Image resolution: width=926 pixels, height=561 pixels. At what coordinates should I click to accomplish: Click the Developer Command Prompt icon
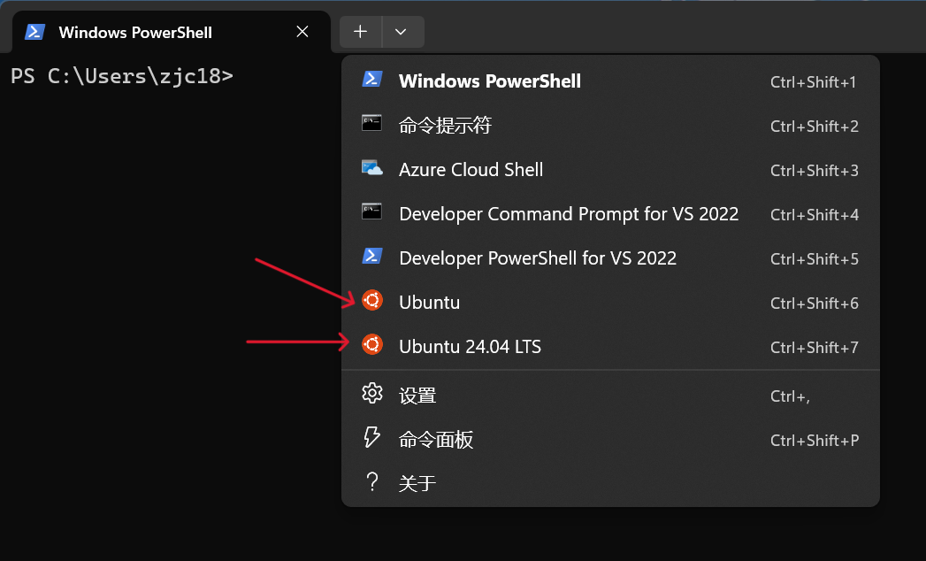point(371,212)
